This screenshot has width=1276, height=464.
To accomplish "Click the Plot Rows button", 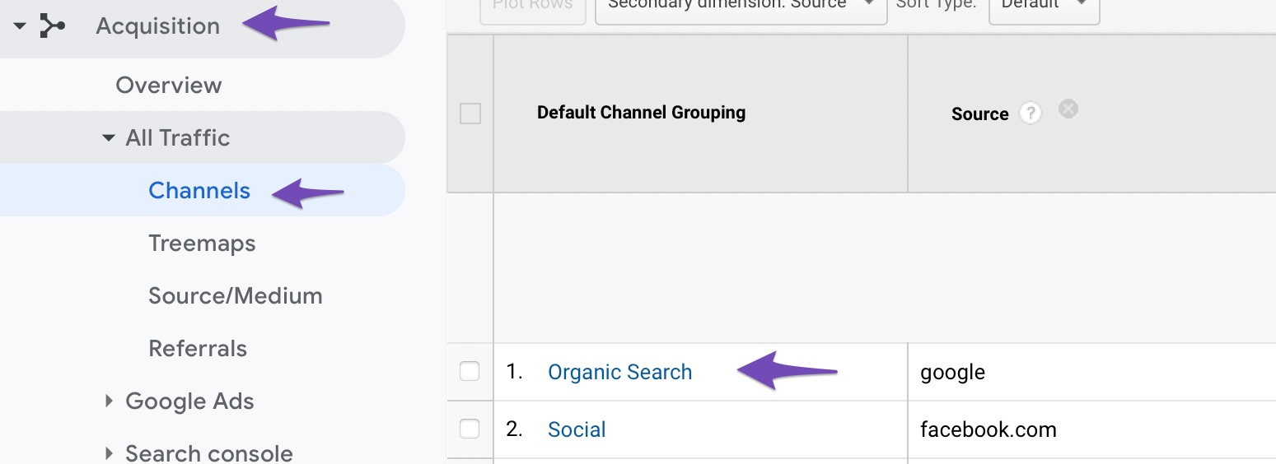I will point(532,8).
